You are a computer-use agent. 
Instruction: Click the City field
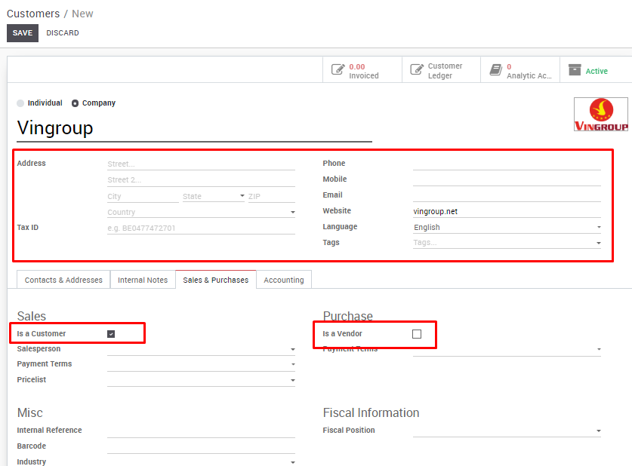(x=143, y=196)
